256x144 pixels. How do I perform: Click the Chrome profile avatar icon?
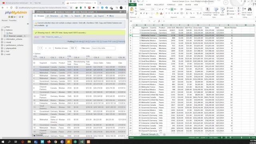[121, 8]
